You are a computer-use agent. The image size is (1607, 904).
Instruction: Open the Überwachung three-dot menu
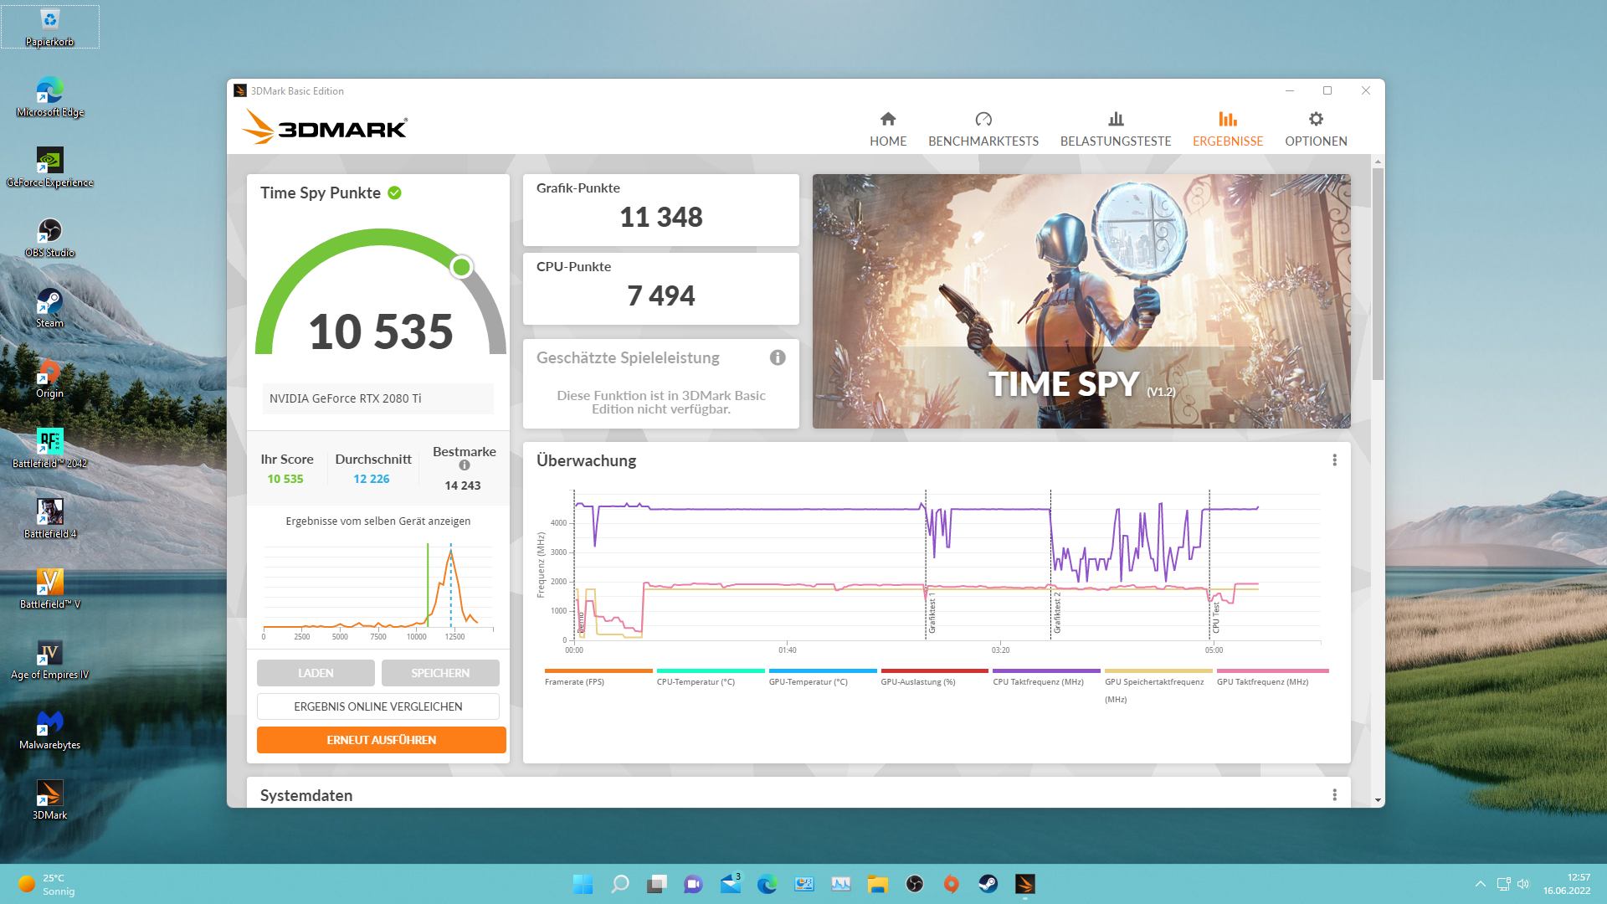[1334, 460]
